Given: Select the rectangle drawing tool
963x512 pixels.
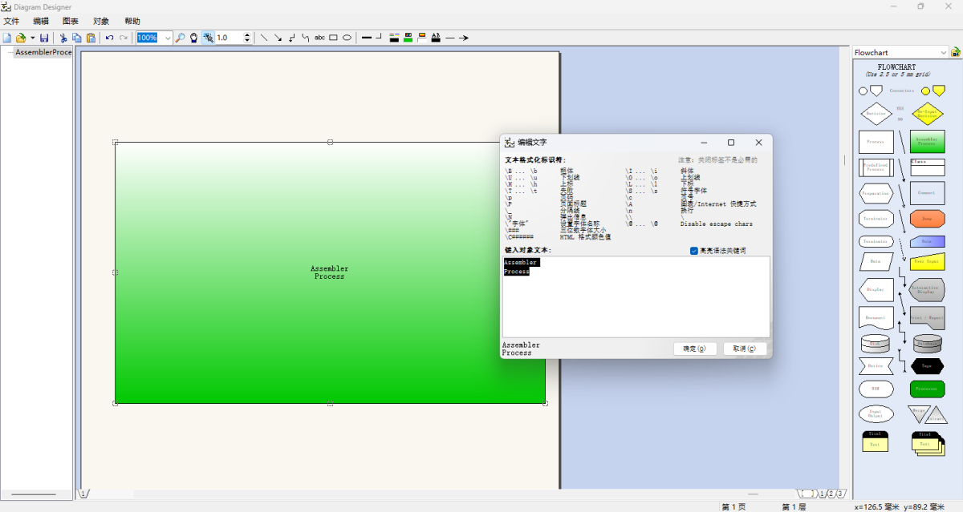Looking at the screenshot, I should [333, 38].
